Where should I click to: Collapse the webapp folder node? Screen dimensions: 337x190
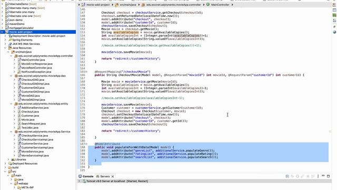pos(12,183)
